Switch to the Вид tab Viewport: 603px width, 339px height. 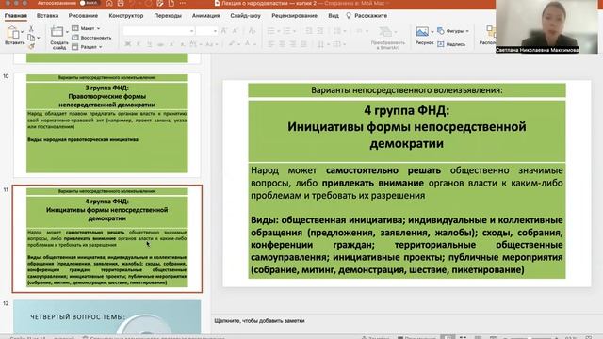334,16
